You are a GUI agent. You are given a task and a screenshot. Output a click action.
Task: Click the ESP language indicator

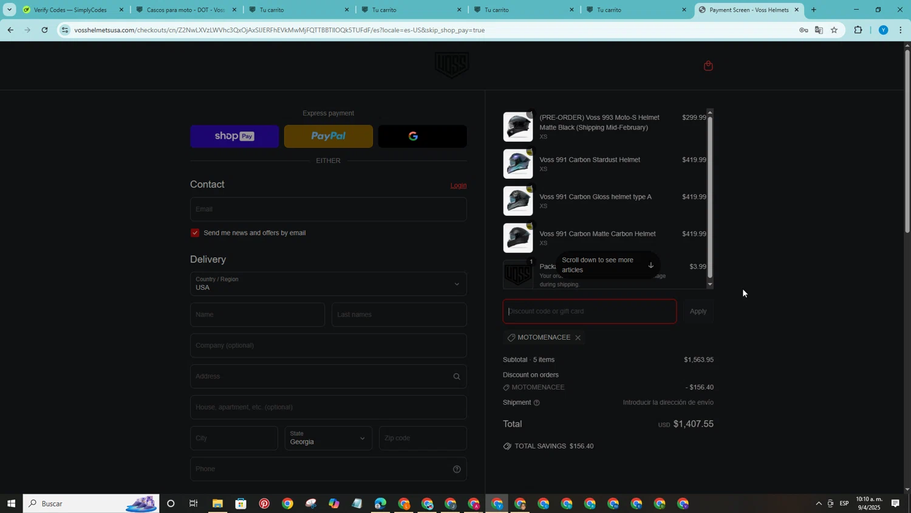(844, 503)
